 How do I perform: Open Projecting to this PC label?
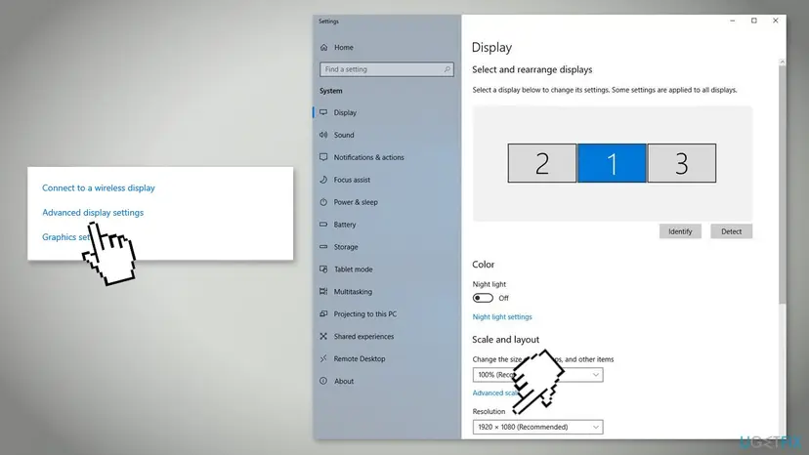pyautogui.click(x=365, y=314)
